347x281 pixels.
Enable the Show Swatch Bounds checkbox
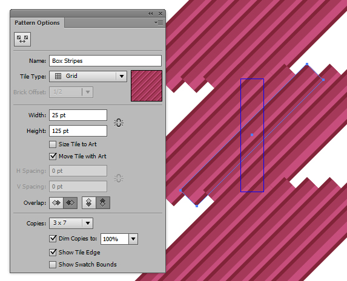point(53,265)
